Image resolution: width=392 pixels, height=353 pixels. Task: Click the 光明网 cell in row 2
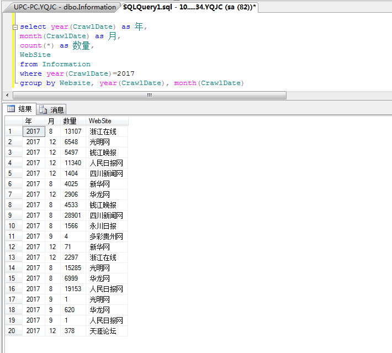[107, 142]
